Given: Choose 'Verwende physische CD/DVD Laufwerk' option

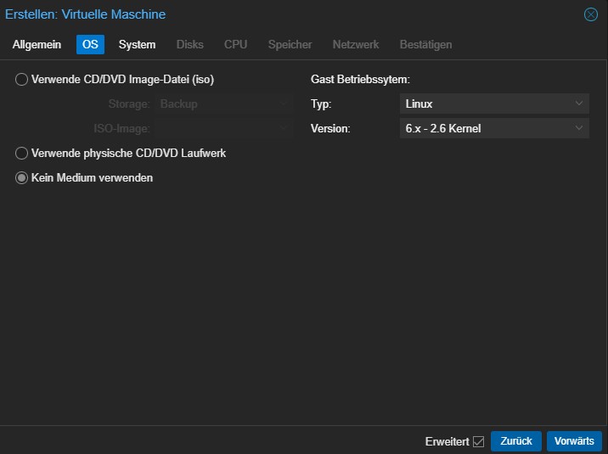Looking at the screenshot, I should [21, 153].
